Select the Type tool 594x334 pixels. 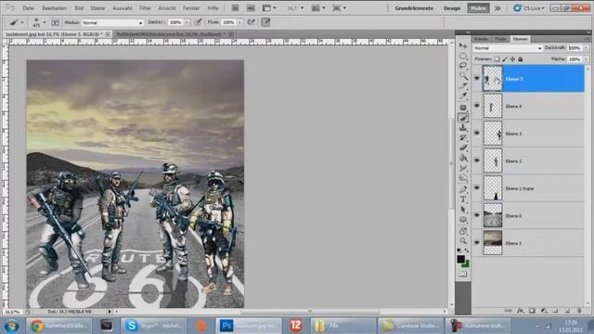click(x=463, y=199)
